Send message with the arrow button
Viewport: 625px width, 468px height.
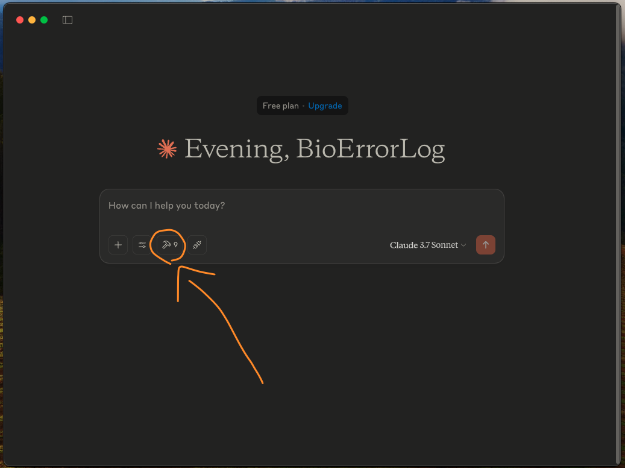pyautogui.click(x=486, y=245)
